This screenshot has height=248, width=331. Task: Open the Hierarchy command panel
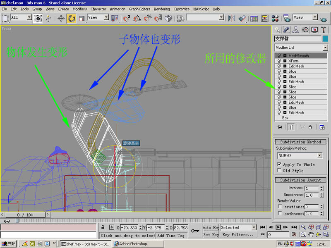pos(296,30)
